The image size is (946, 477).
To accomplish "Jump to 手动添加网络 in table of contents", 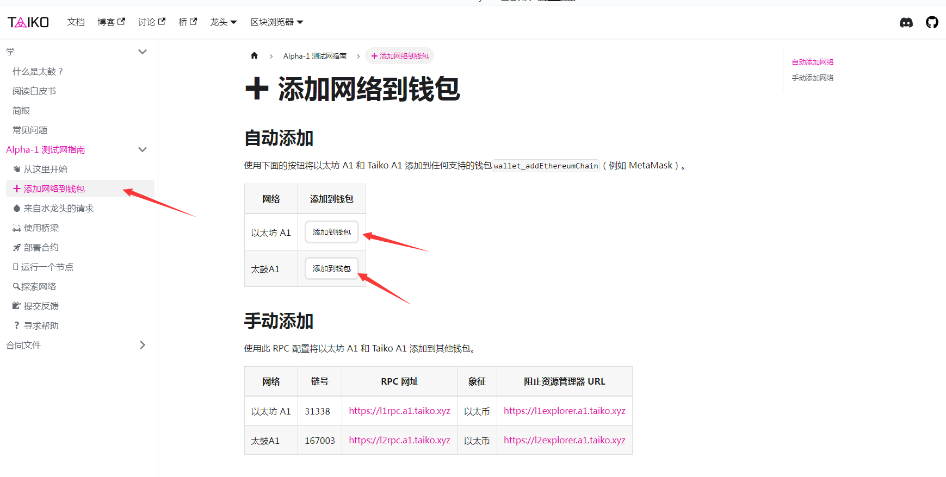I will point(813,78).
